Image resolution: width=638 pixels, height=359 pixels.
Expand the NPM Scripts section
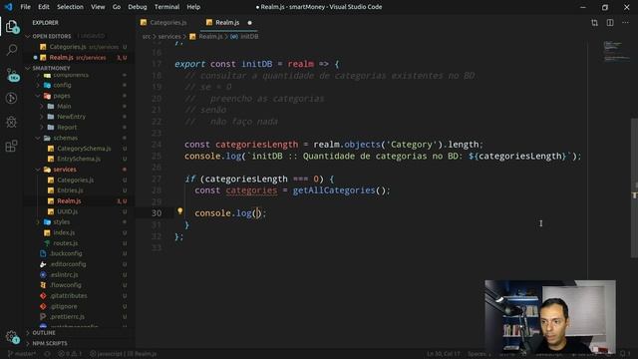coord(50,343)
